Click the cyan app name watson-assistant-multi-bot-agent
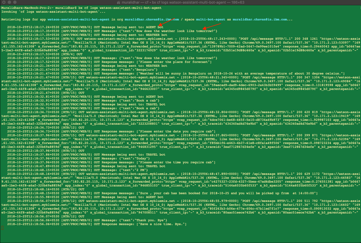 click(x=79, y=20)
